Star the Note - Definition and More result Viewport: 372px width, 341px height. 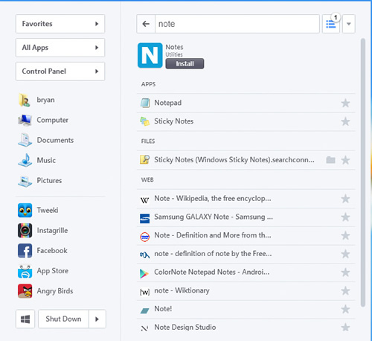pos(345,235)
